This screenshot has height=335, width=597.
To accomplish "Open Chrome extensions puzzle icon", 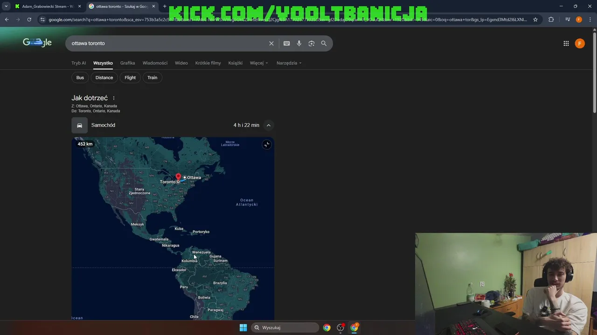I will [551, 20].
